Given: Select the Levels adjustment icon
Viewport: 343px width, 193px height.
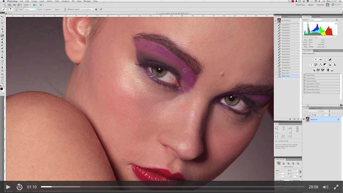Looking at the screenshot, I should coord(321,59).
